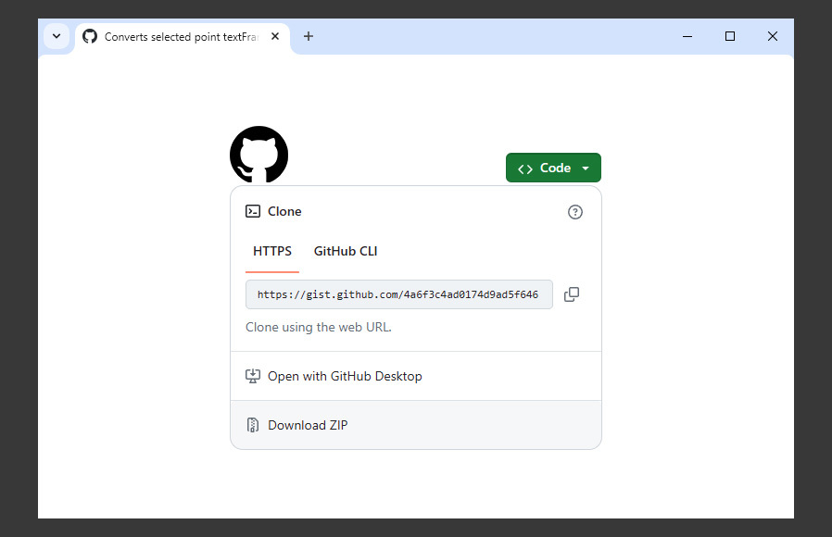
Task: Select the 'Converts selected point textFra' browser tab
Action: 182,37
